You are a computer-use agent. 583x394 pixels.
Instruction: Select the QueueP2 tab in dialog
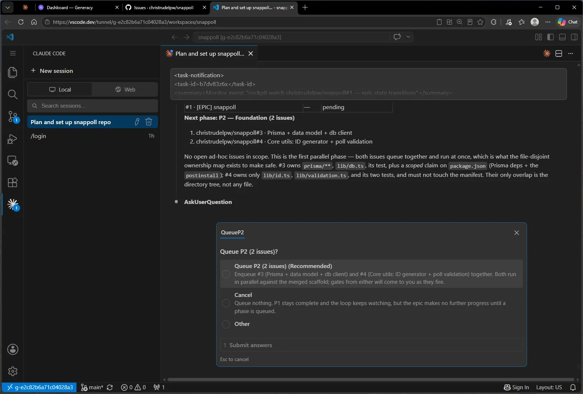[232, 232]
